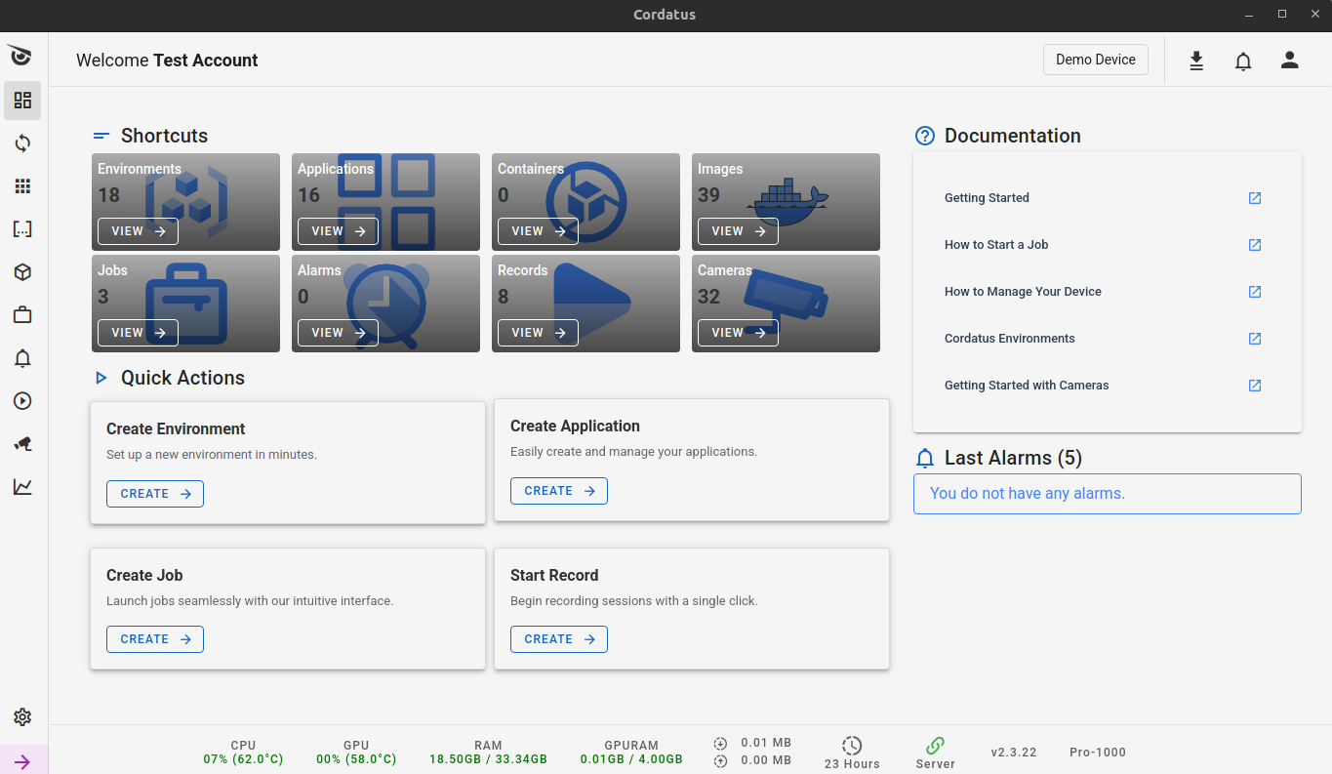Open the environments sync icon in sidebar
The image size is (1332, 774).
(x=21, y=143)
